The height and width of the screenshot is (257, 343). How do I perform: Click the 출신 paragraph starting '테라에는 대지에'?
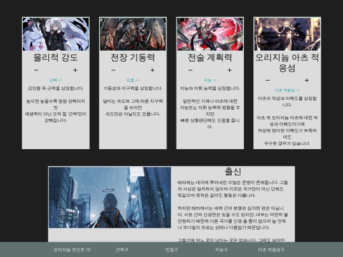click(232, 189)
